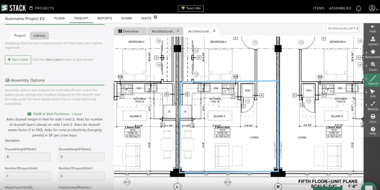
Task: Click the Teach Me button
Action: (191, 8)
